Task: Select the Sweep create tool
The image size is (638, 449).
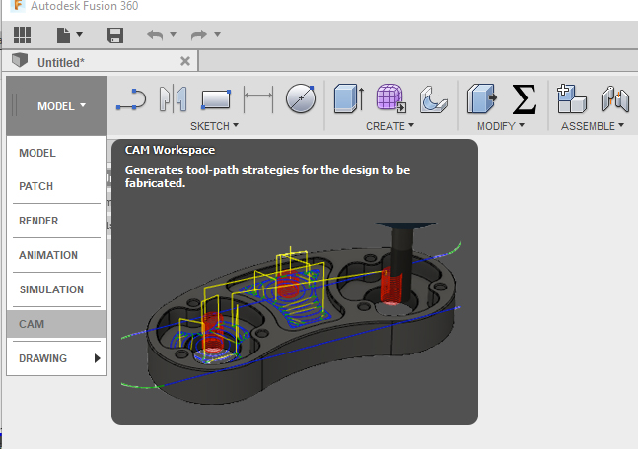Action: tap(433, 98)
